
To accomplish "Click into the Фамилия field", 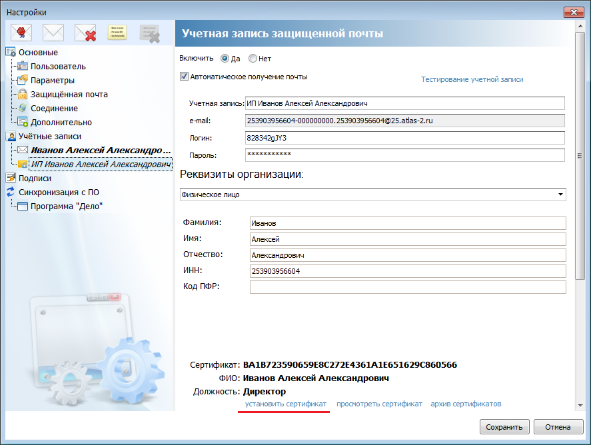I will pyautogui.click(x=408, y=223).
